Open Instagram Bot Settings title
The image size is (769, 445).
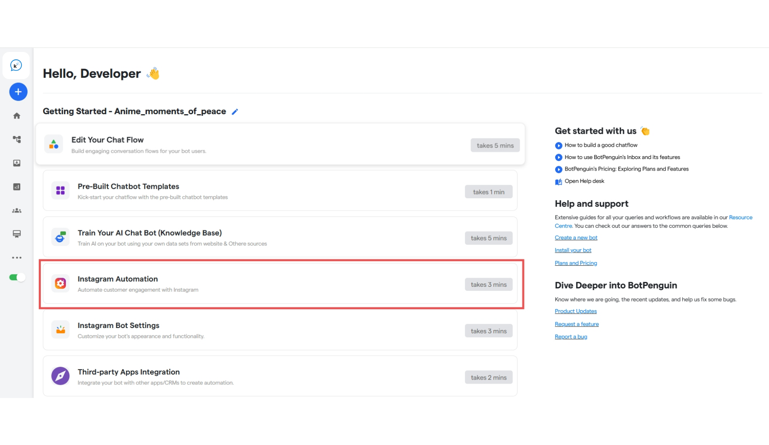pos(119,326)
